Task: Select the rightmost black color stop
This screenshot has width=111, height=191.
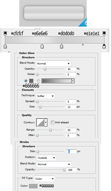Action: (x=104, y=46)
